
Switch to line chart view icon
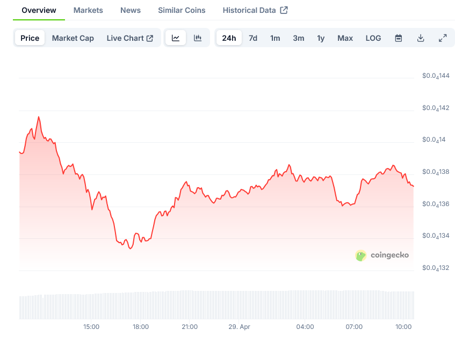pyautogui.click(x=176, y=38)
